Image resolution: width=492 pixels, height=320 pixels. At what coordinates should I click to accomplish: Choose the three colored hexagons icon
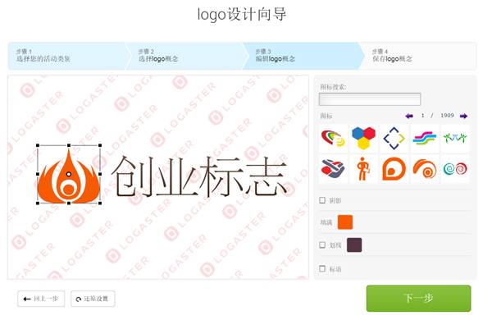[x=363, y=139]
